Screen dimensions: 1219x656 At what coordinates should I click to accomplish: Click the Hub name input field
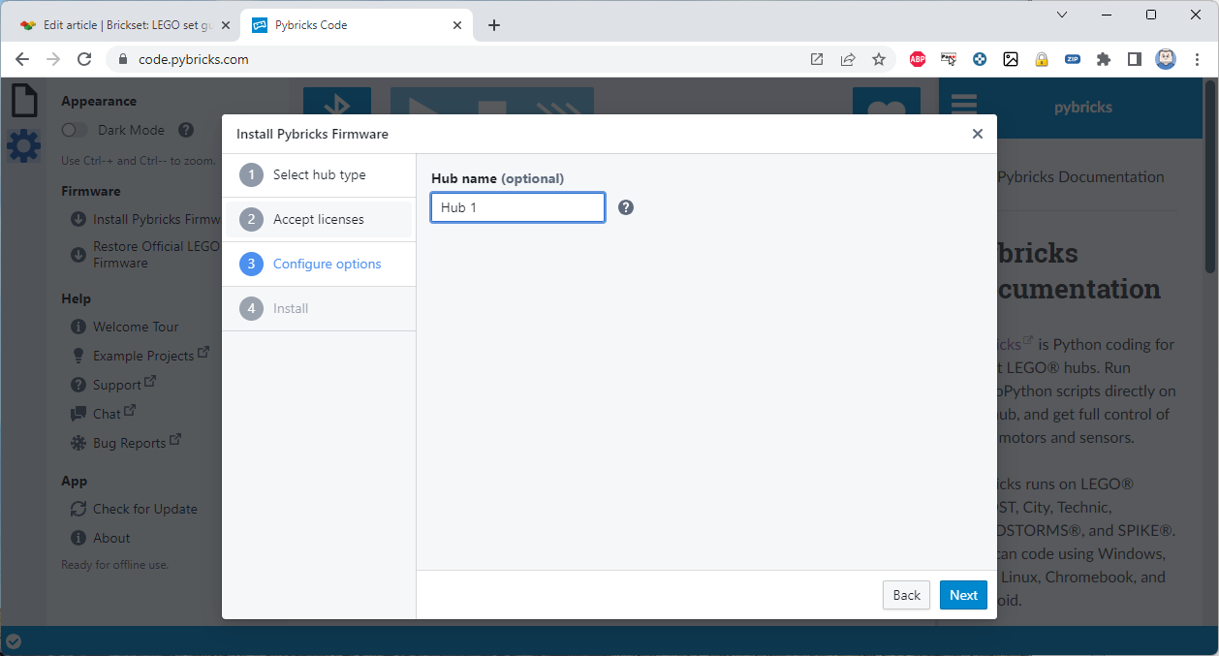click(x=517, y=207)
